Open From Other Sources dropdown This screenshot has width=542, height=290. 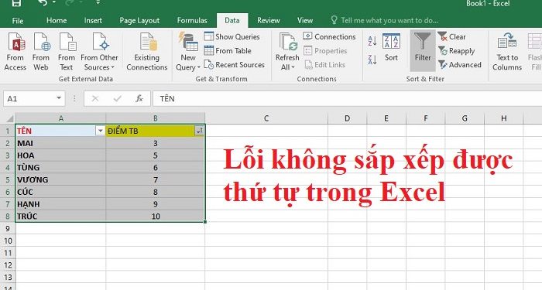(100, 52)
